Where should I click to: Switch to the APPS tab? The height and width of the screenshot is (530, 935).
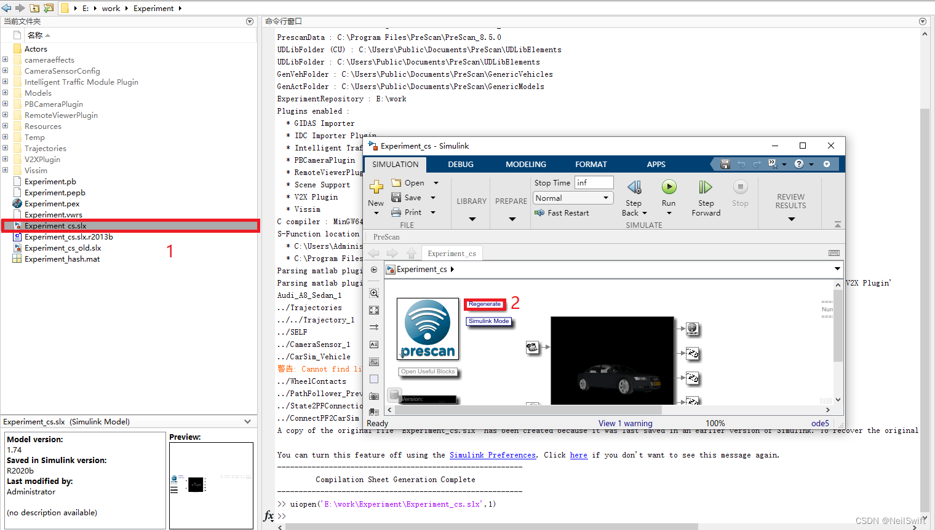point(656,165)
